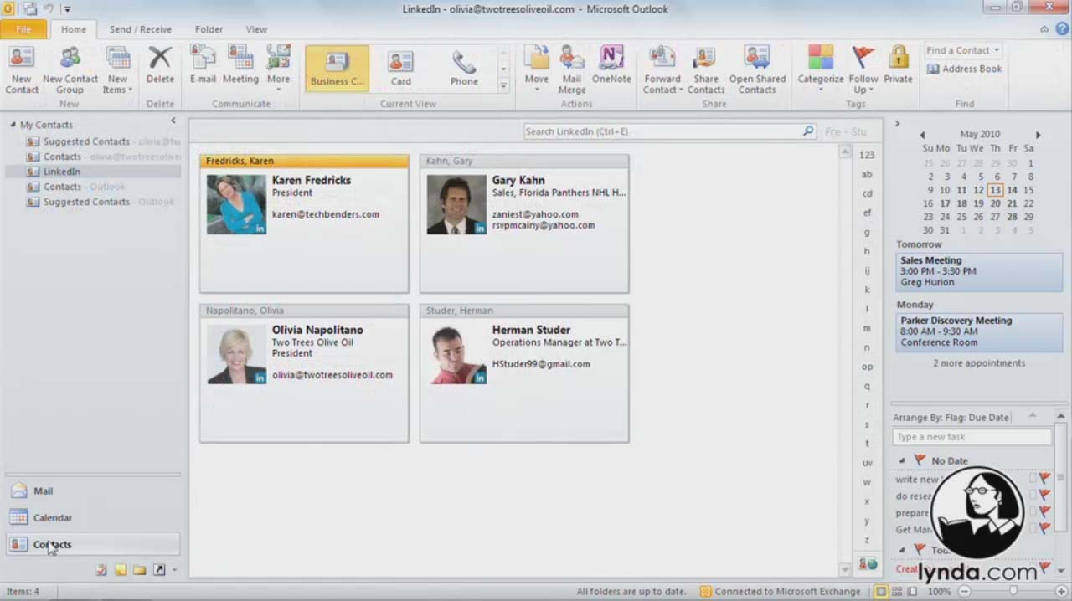Click Share Contacts
Viewport: 1072px width, 601px height.
coord(706,70)
